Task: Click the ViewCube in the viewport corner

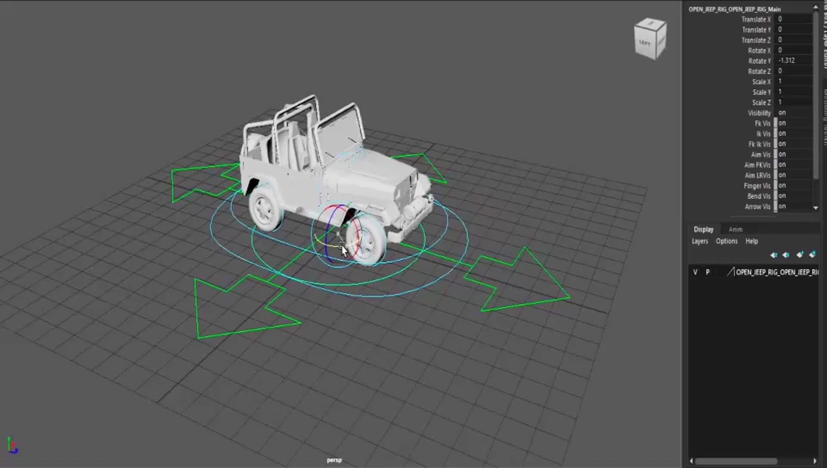Action: 650,38
